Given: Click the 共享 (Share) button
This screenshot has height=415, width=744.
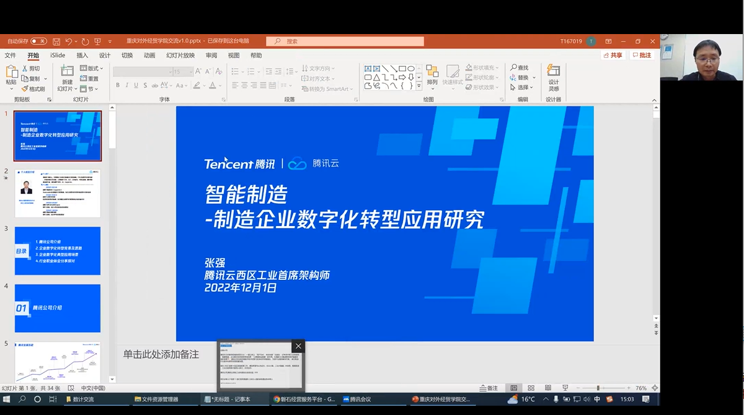Looking at the screenshot, I should tap(613, 55).
